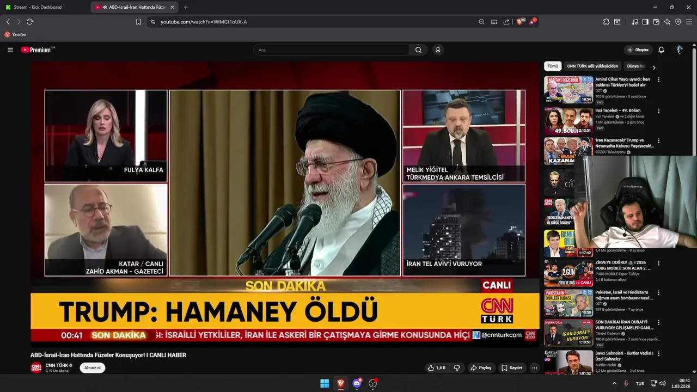This screenshot has height=392, width=697.
Task: Reload the page with refresh icon
Action: click(x=29, y=22)
